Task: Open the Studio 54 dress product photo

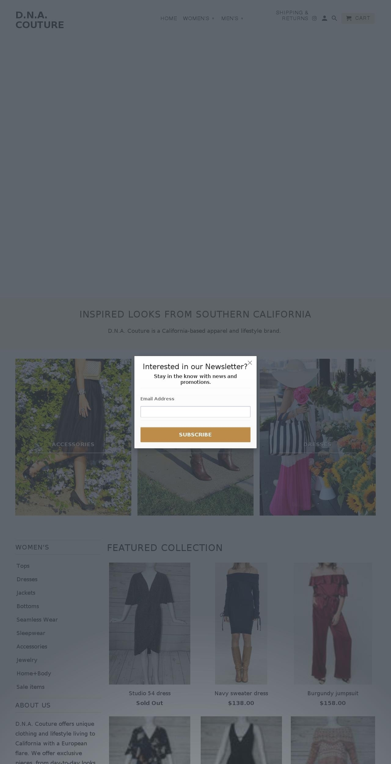Action: pos(149,623)
